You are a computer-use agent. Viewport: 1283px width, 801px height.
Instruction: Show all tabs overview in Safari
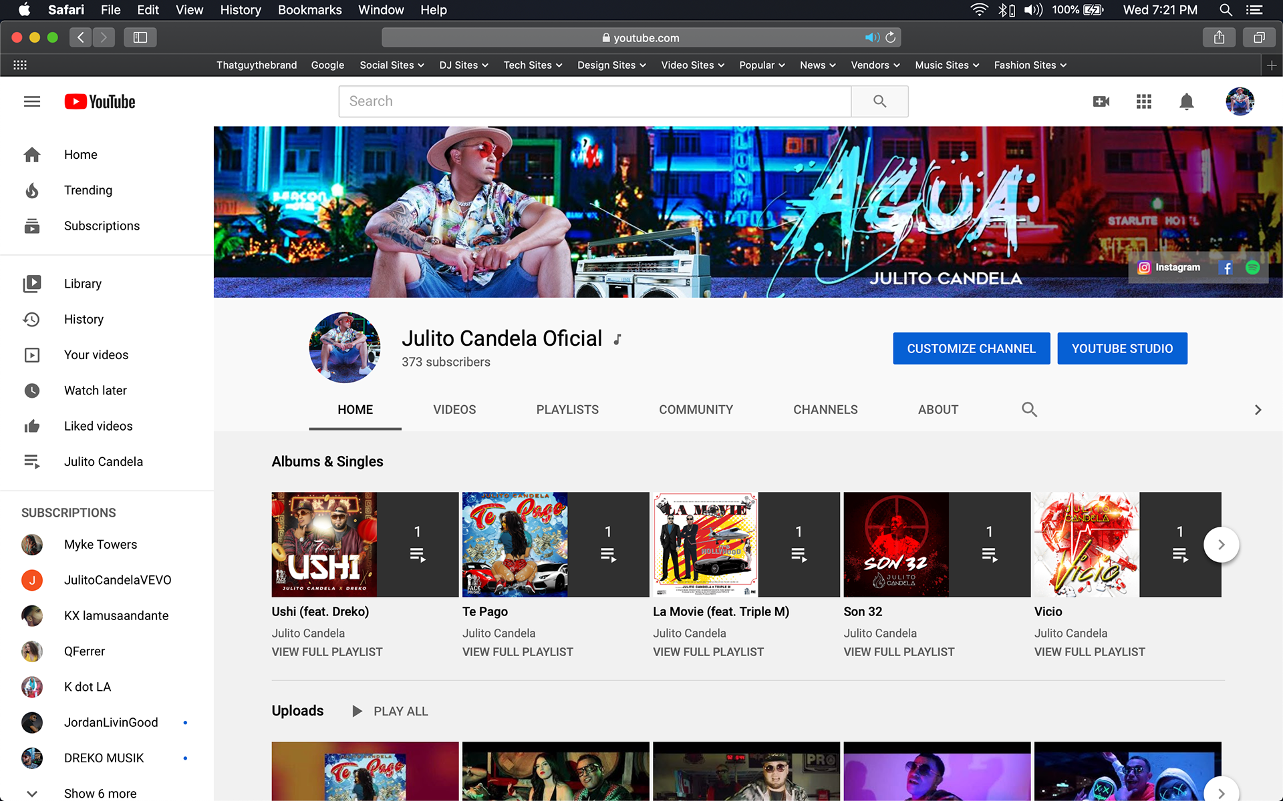click(x=1259, y=37)
